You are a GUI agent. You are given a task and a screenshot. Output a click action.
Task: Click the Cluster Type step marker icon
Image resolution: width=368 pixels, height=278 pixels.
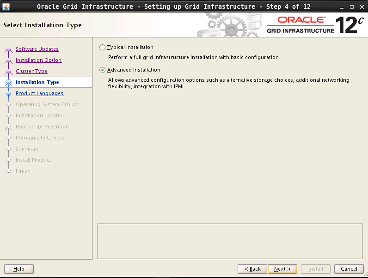[8, 72]
